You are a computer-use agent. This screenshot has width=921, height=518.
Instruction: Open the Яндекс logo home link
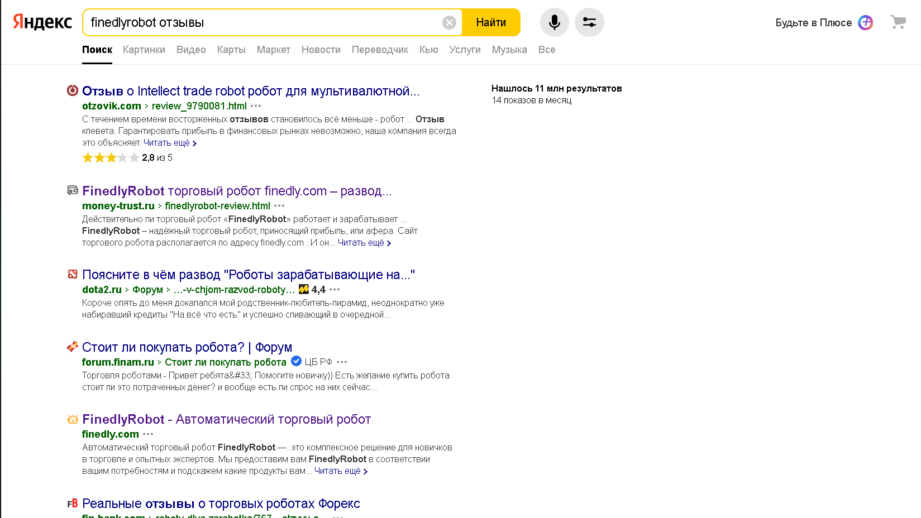pos(42,22)
